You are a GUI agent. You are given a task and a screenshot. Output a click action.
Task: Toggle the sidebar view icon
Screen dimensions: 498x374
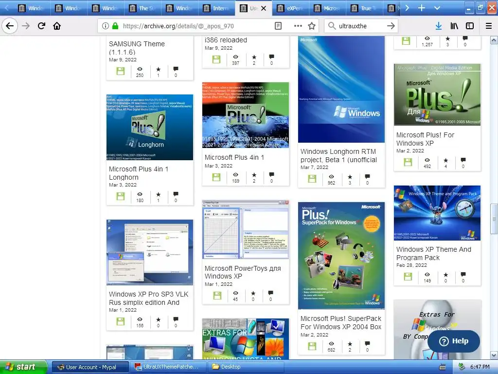tap(470, 26)
